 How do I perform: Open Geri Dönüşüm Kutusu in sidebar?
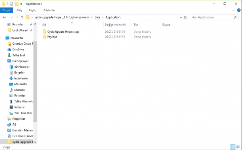(23, 136)
